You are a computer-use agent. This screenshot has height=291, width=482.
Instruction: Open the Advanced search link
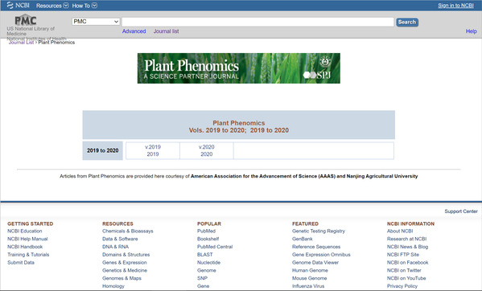[x=134, y=31]
